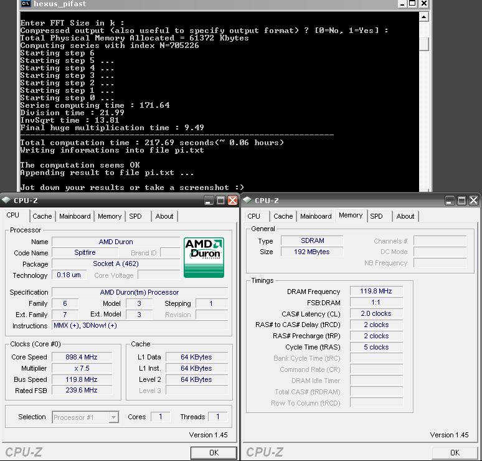Minimize the hexus_pifast console window
The image size is (482, 461).
coord(402,4)
